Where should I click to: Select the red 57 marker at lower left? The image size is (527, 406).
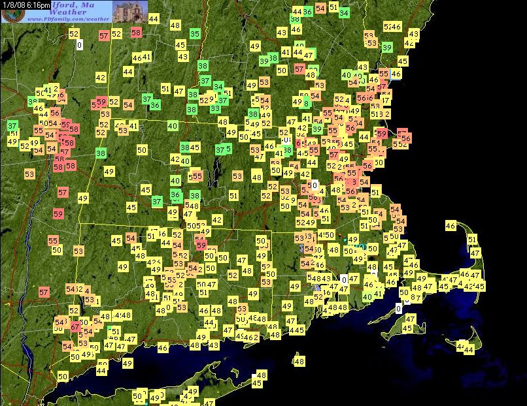pyautogui.click(x=44, y=292)
